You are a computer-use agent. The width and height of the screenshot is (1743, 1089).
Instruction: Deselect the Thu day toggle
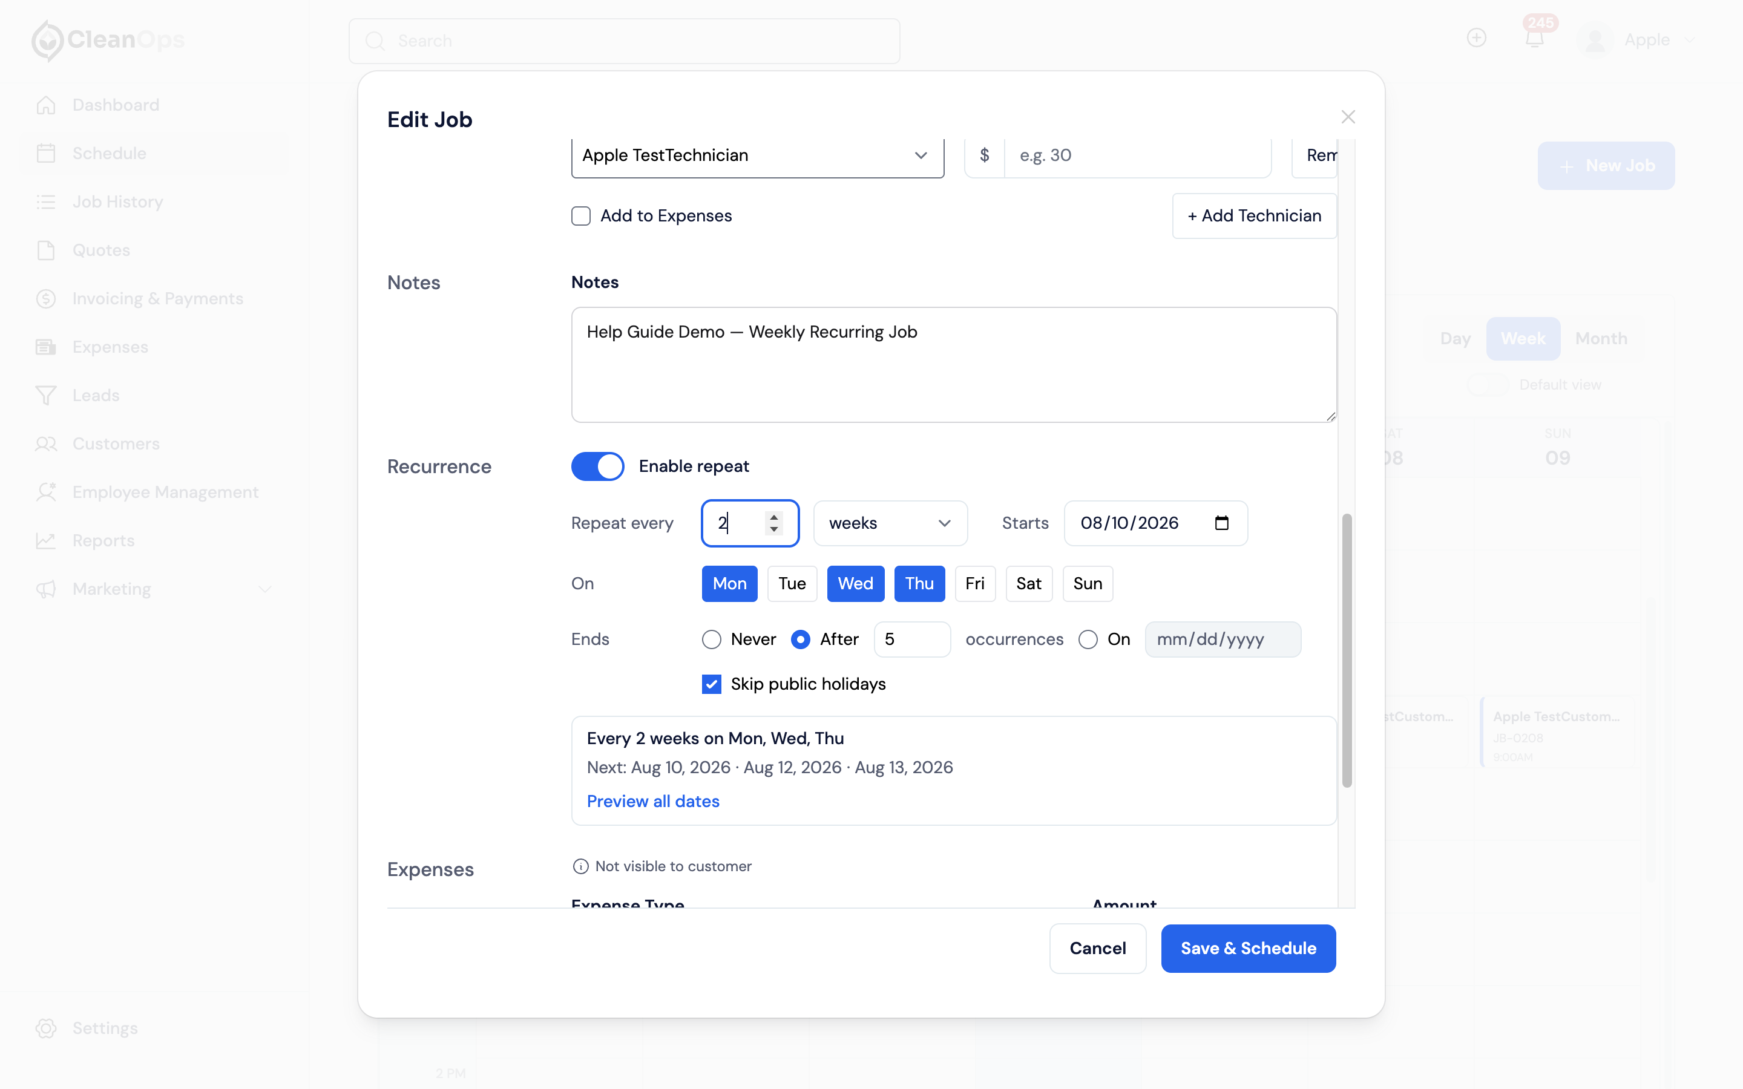920,583
